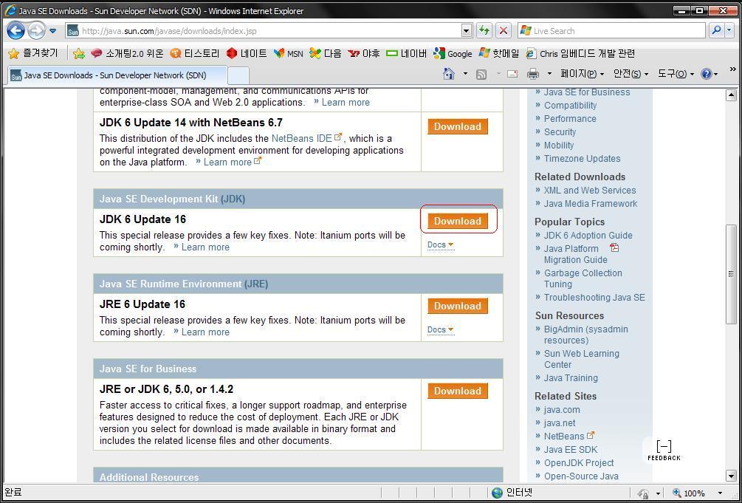The width and height of the screenshot is (742, 503).
Task: Click the Print printer icon
Action: pyautogui.click(x=533, y=74)
